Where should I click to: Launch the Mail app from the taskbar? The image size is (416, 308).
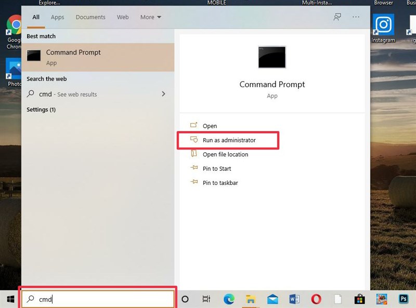[x=272, y=299]
